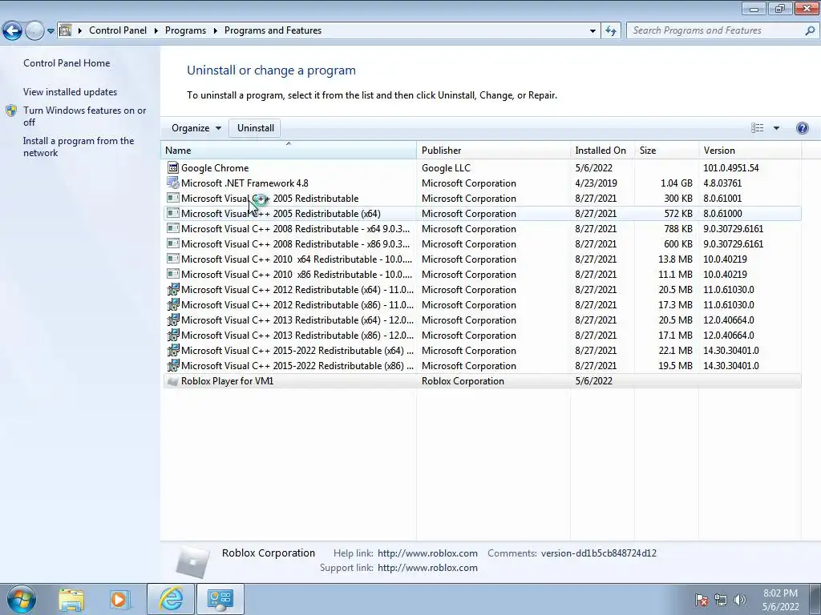The height and width of the screenshot is (615, 821).
Task: Click the Help link roblox.com URL
Action: (427, 553)
